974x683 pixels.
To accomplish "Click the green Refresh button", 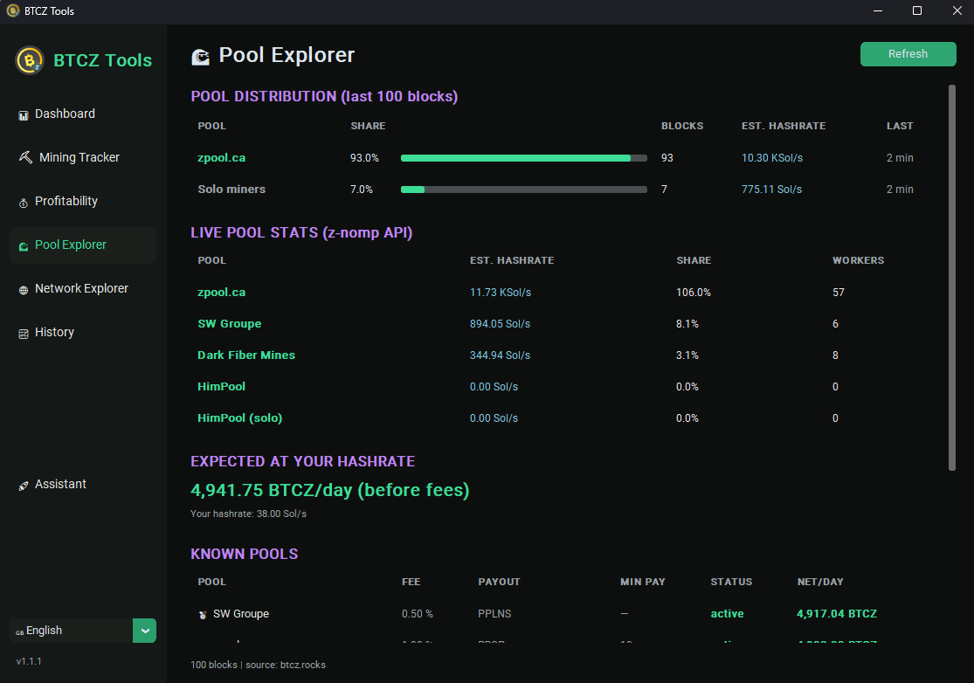I will [908, 54].
